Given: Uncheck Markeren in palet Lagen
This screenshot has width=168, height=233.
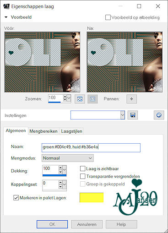Looking at the screenshot, I should (16, 198).
